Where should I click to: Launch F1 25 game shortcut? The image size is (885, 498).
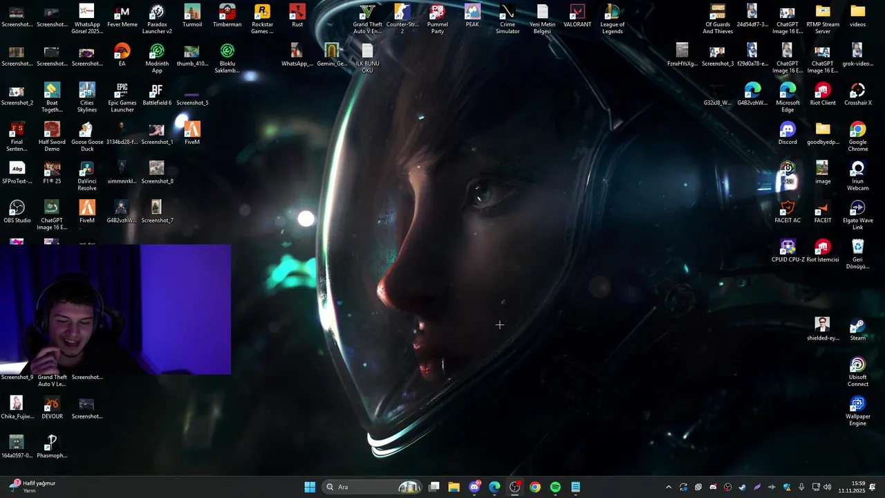click(52, 173)
